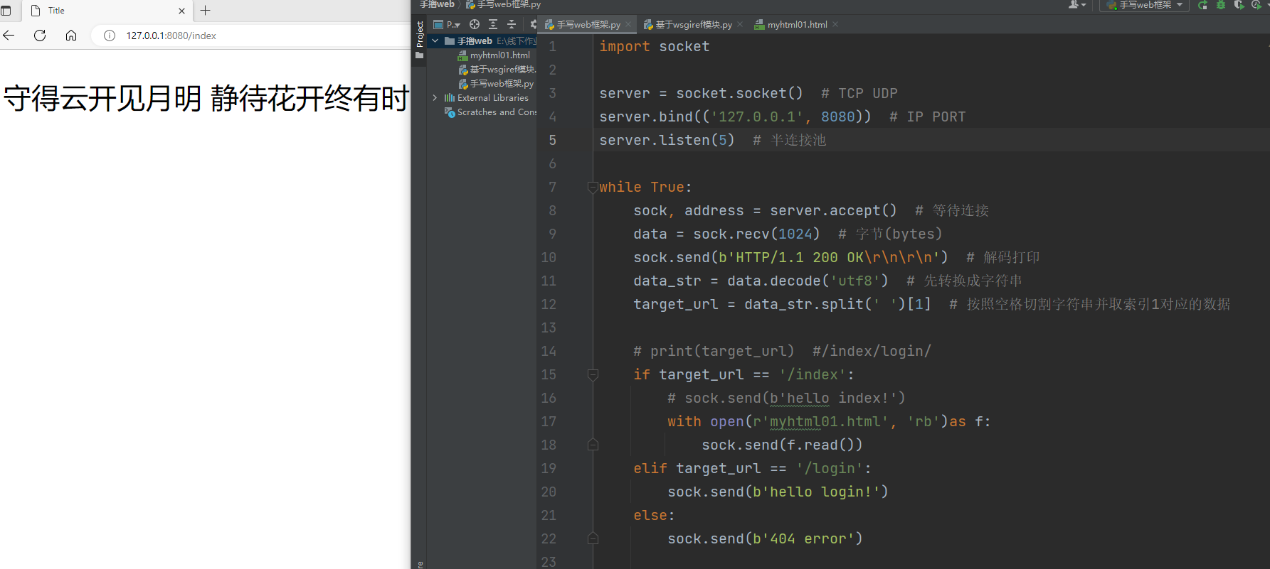Go to the browser Home page
Image resolution: width=1270 pixels, height=569 pixels.
pos(71,36)
